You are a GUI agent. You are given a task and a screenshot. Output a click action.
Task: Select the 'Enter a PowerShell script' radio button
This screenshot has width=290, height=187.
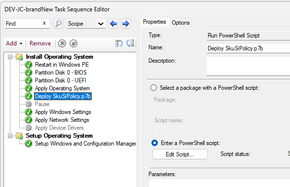click(155, 143)
